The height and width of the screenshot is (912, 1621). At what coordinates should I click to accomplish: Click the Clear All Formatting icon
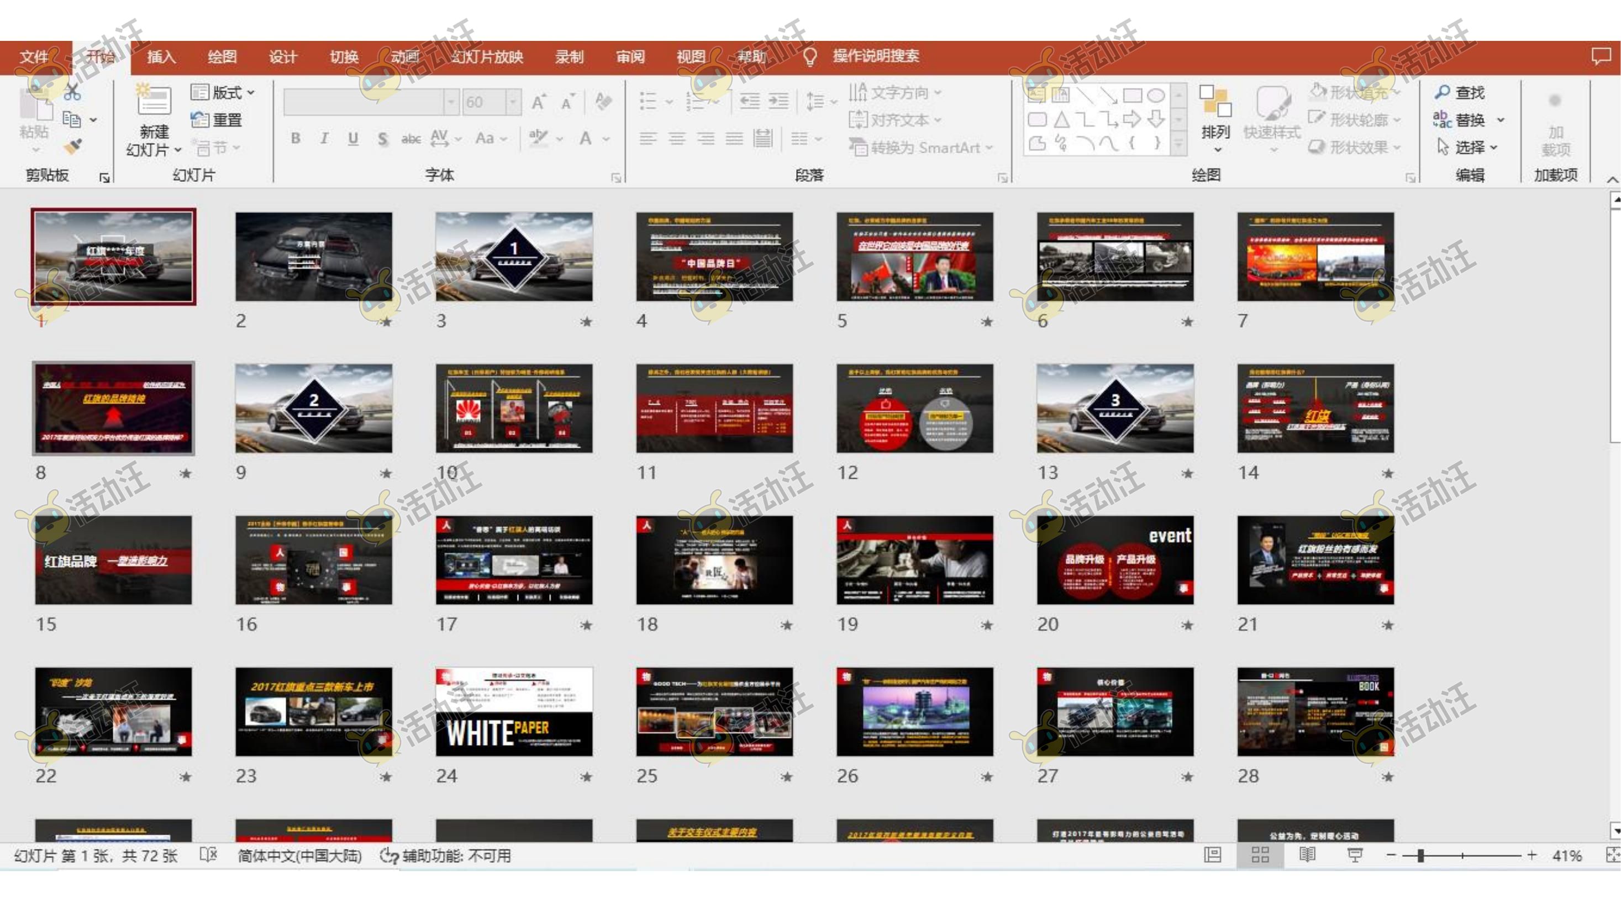(603, 101)
